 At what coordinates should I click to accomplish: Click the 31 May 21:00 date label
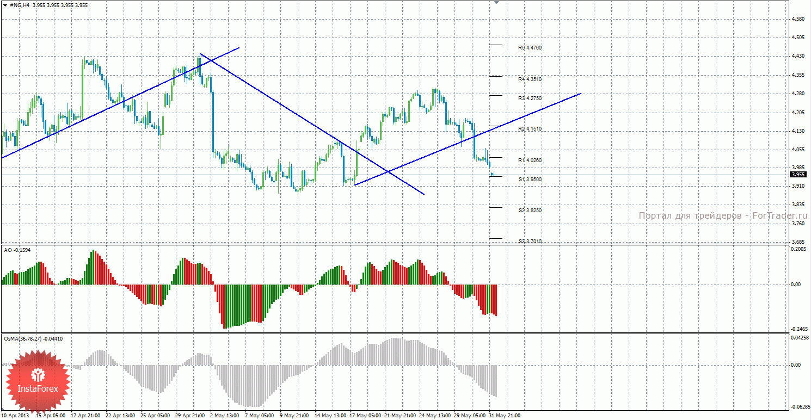pos(505,416)
